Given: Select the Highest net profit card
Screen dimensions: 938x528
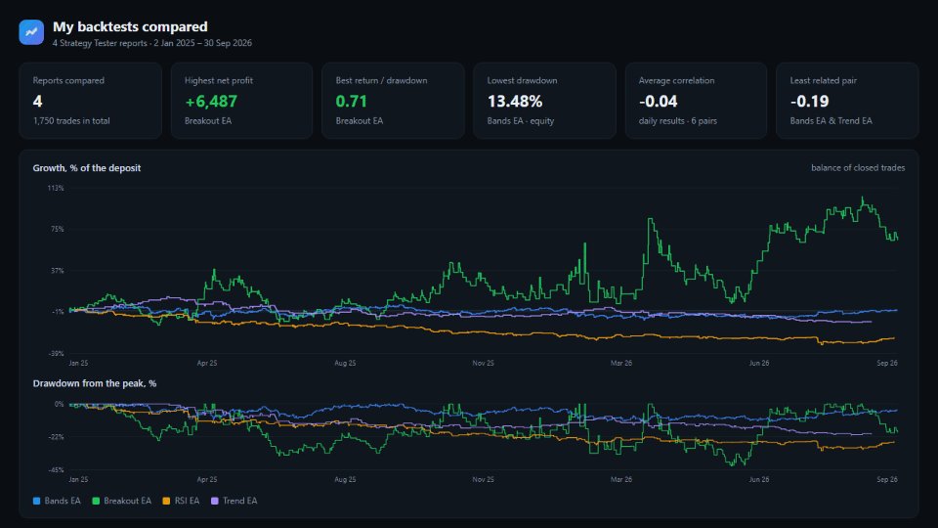Looking at the screenshot, I should pyautogui.click(x=241, y=101).
